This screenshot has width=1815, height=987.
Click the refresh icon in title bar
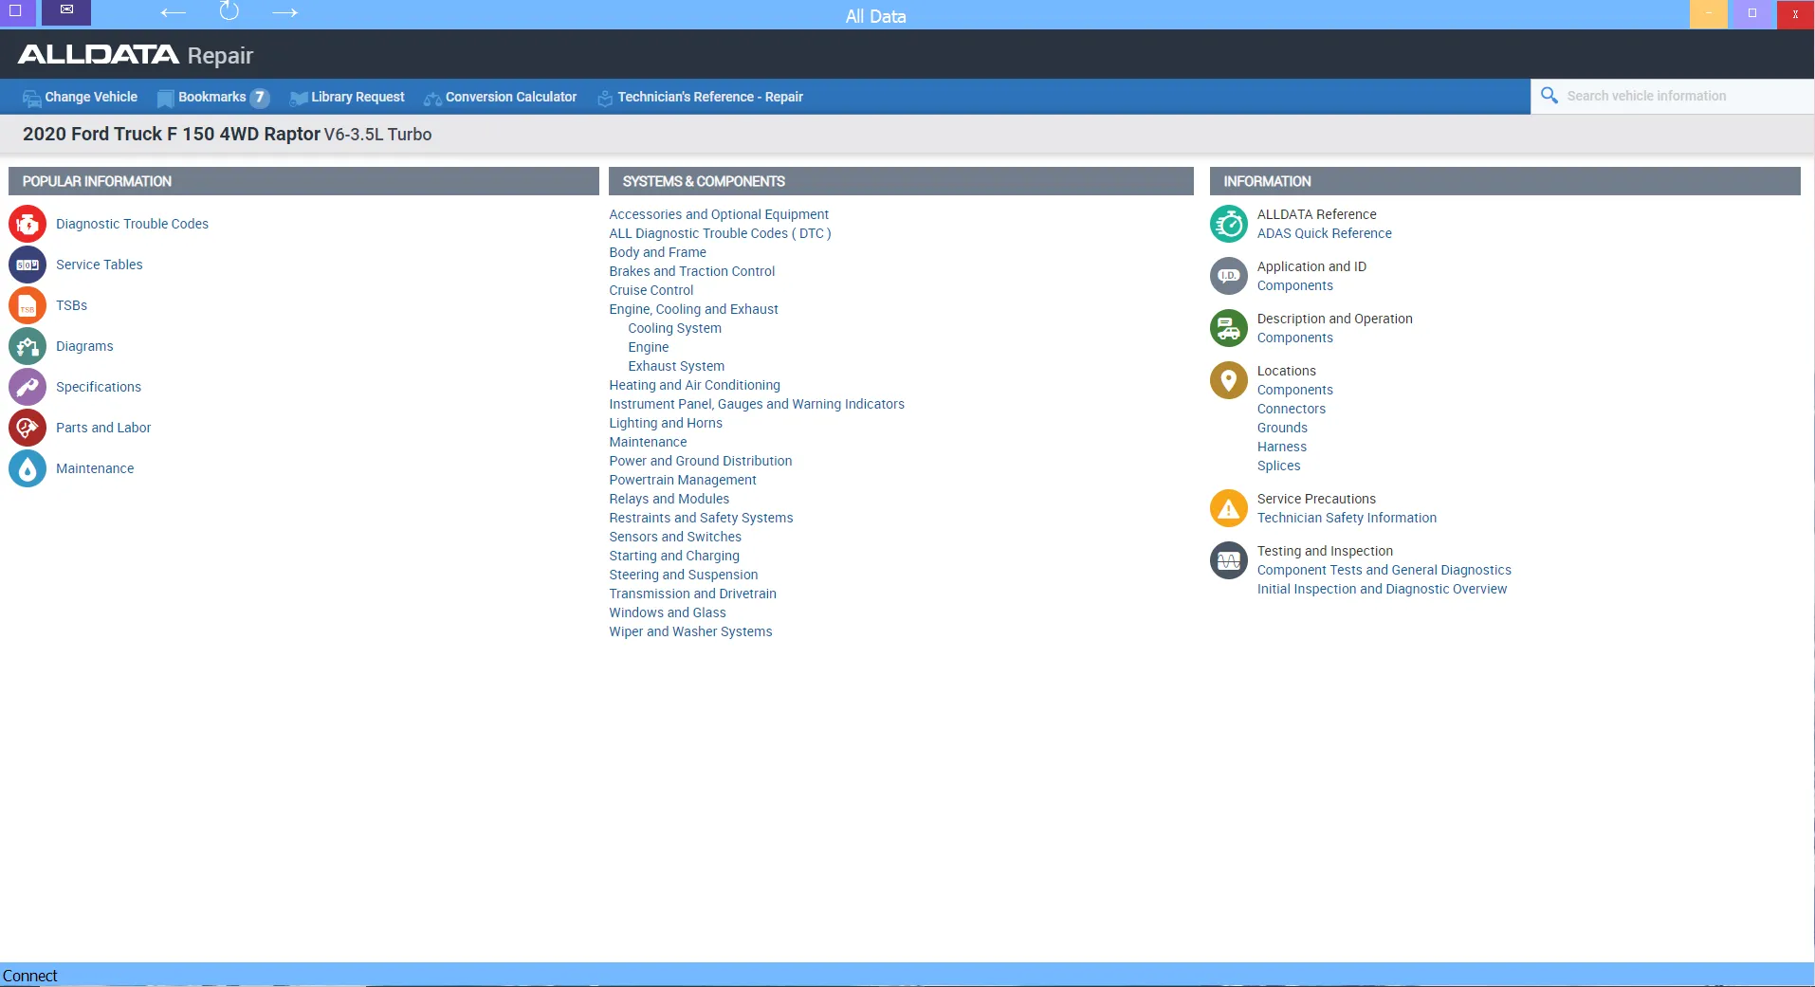(x=229, y=11)
